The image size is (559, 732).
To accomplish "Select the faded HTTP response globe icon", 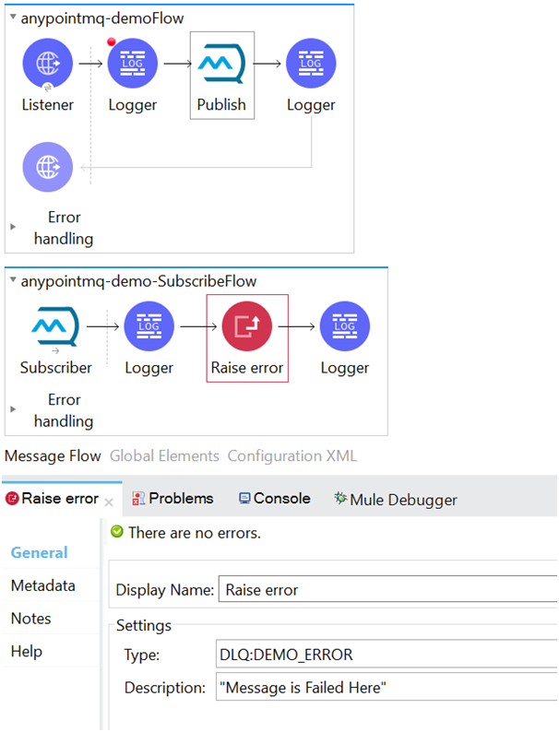I will click(x=47, y=167).
